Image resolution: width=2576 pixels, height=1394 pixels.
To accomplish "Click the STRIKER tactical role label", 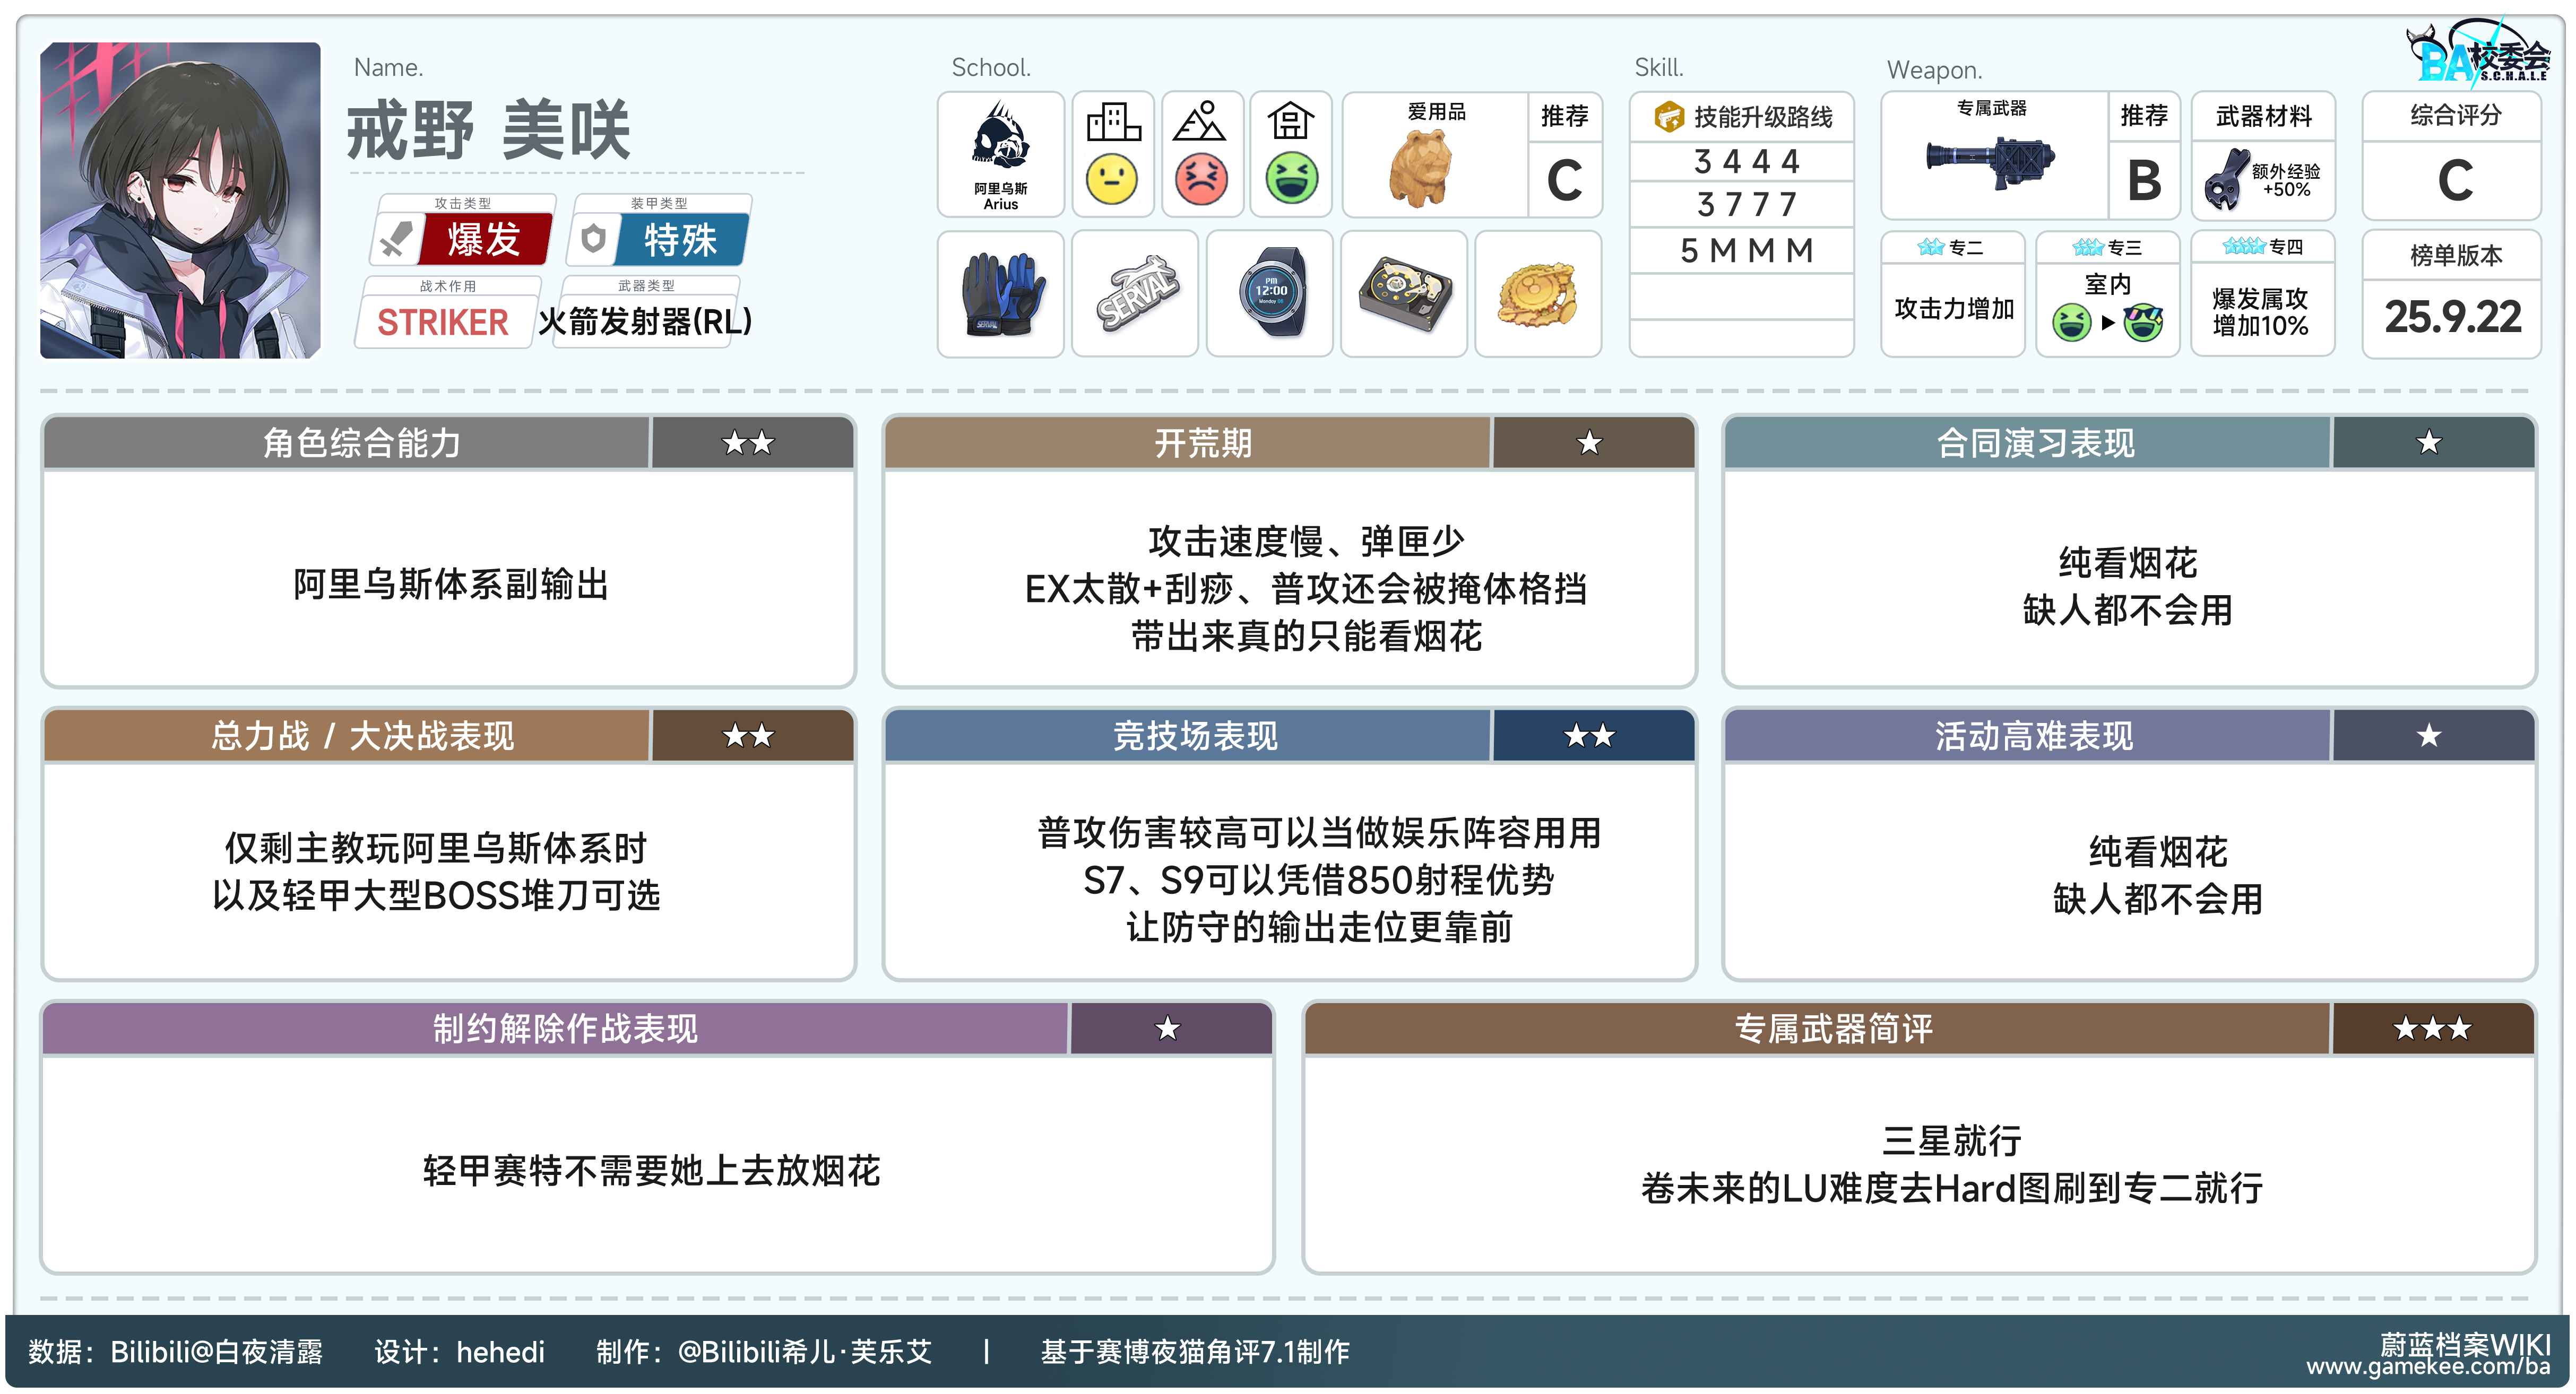I will [443, 323].
